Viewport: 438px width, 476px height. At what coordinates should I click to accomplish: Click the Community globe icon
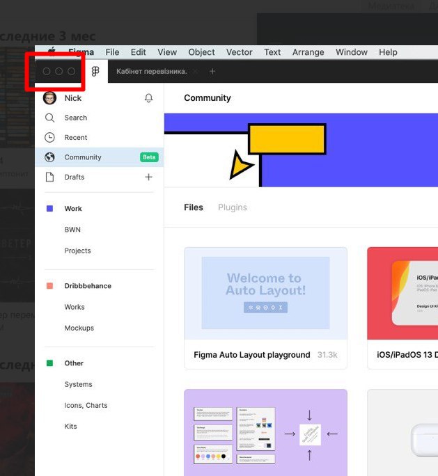[x=50, y=157]
